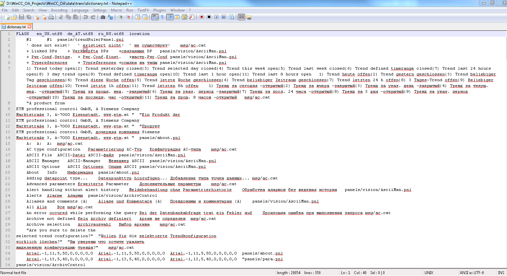507x276 pixels.
Task: Click line number 7 in margin
Action: 9,68
